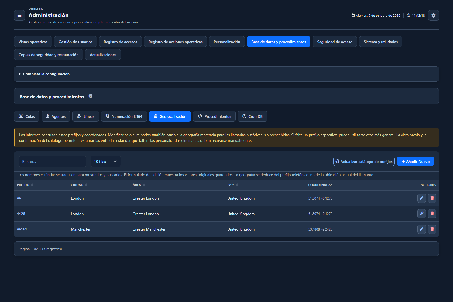Click the info icon beside Base de datos heading
This screenshot has height=302, width=453.
click(x=91, y=96)
